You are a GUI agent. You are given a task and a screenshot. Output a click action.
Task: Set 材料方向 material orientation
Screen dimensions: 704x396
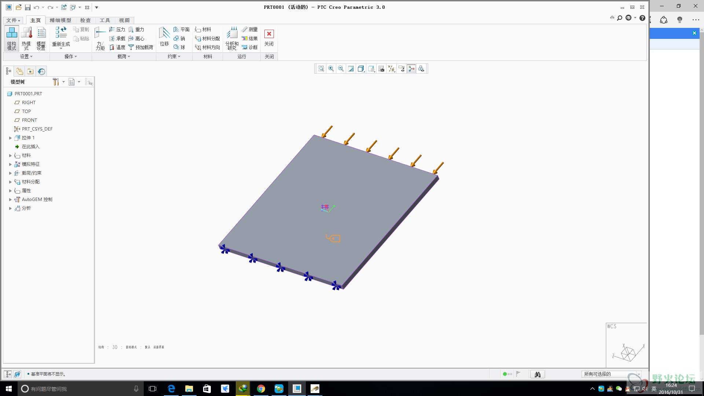point(208,47)
